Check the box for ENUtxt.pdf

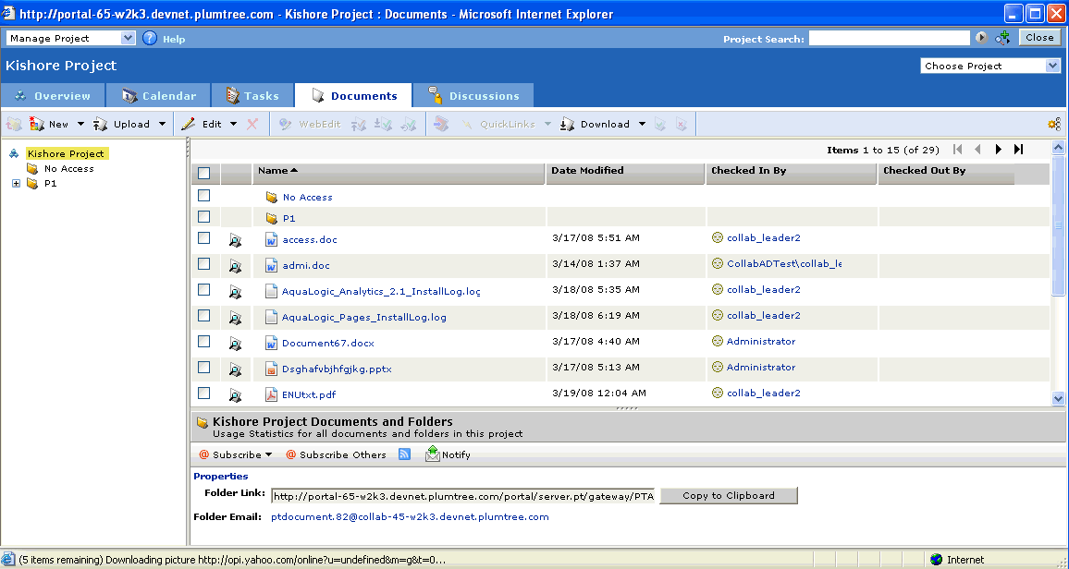click(x=203, y=393)
